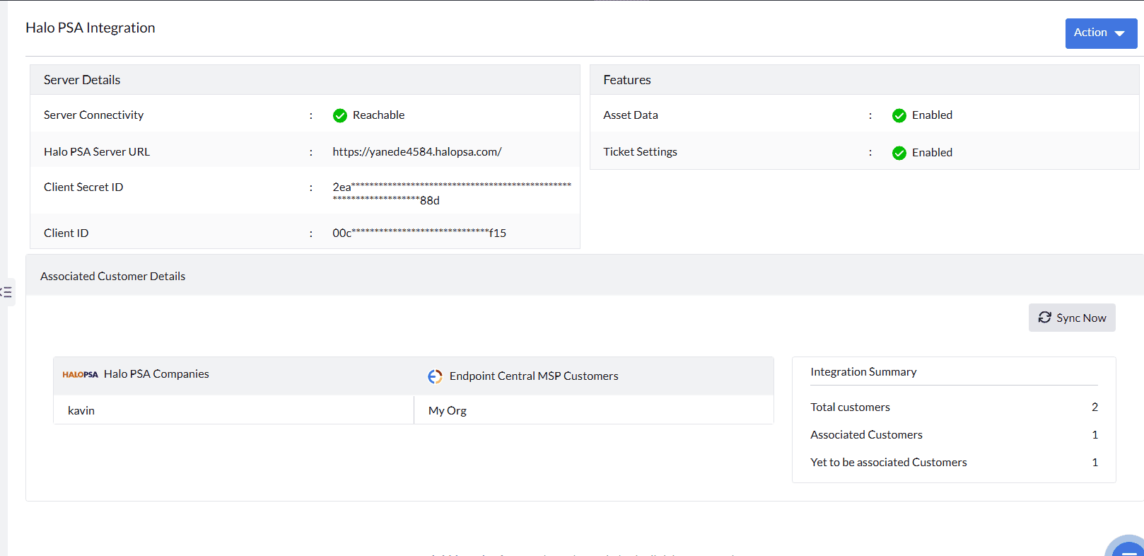Screen dimensions: 1144x556
Task: Open the Halo PSA server URL link
Action: pyautogui.click(x=417, y=152)
